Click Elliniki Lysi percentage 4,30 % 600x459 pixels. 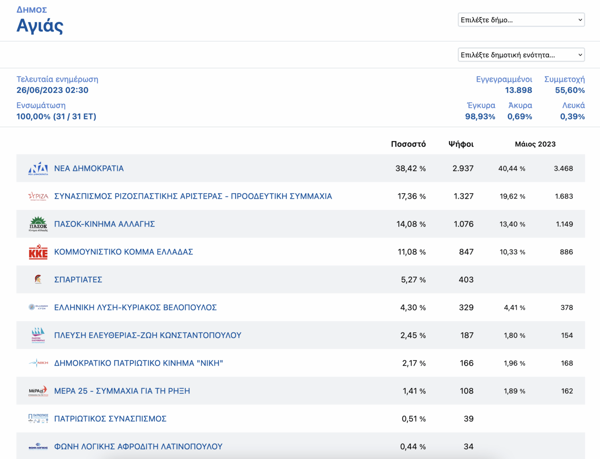(413, 307)
